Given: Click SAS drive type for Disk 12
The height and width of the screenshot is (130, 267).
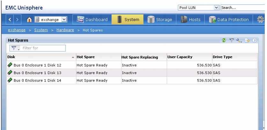Looking at the screenshot, I should 216,65.
